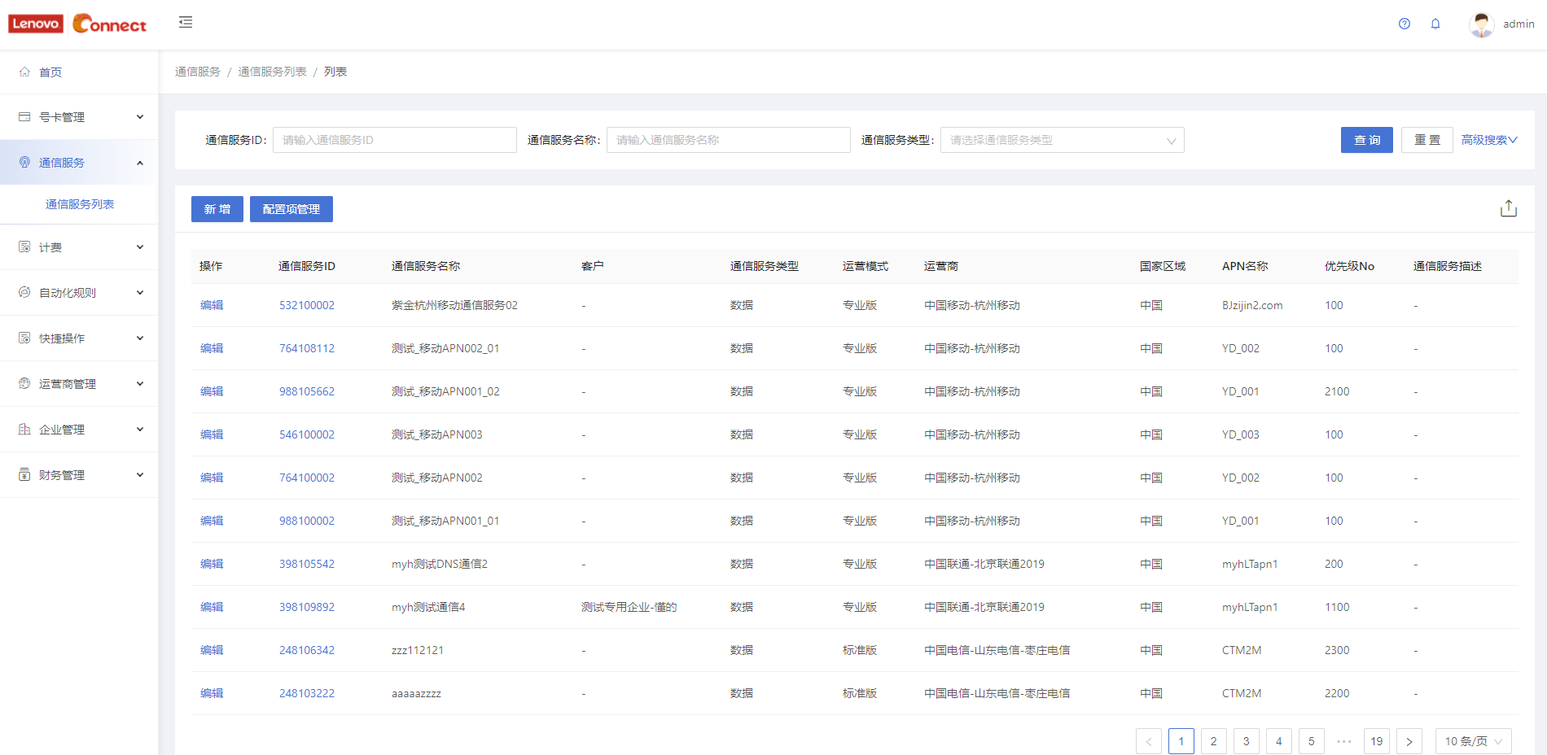Click the Lenovo Connect logo
The width and height of the screenshot is (1547, 755).
77,24
